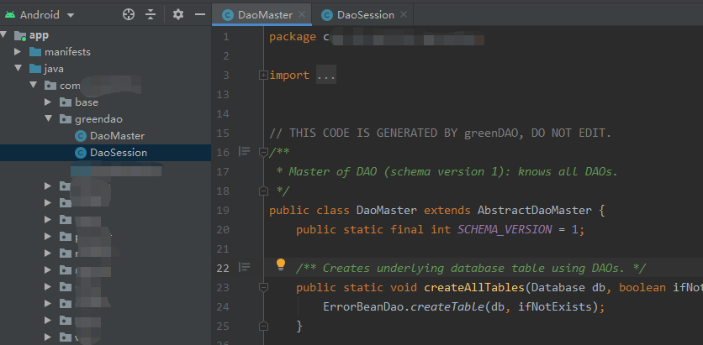The height and width of the screenshot is (345, 703).
Task: Select the app module in tree
Action: [x=39, y=35]
